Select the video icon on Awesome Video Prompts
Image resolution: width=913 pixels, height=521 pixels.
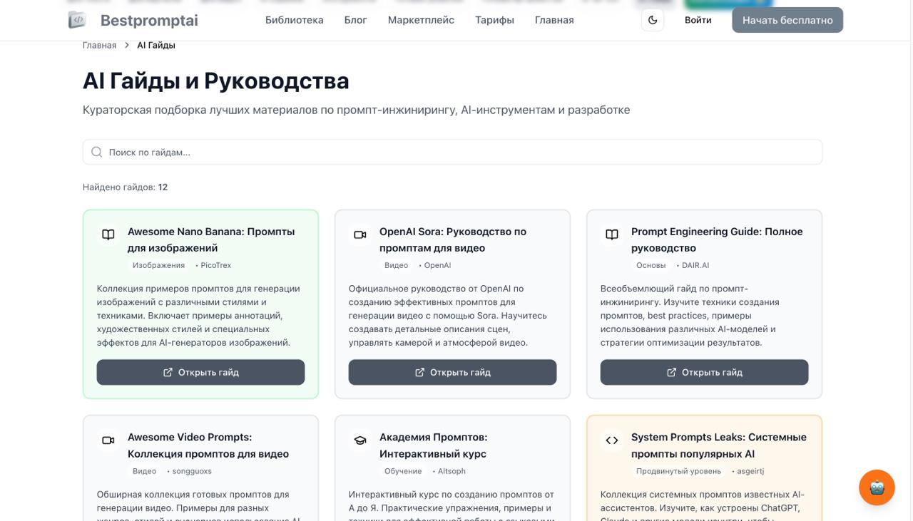point(108,440)
